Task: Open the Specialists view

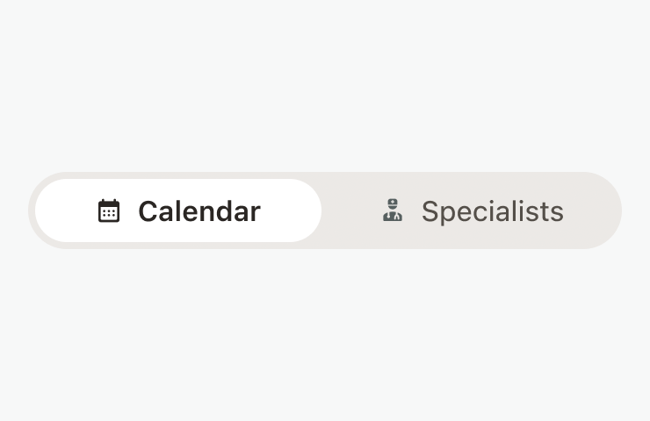Action: pos(473,210)
